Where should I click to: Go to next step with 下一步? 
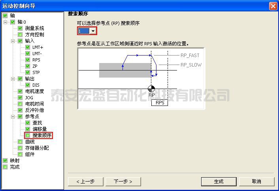(123, 182)
